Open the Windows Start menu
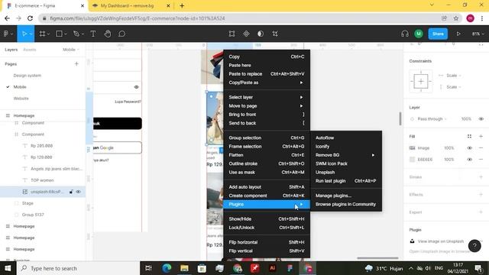The width and height of the screenshot is (489, 275). point(8,268)
